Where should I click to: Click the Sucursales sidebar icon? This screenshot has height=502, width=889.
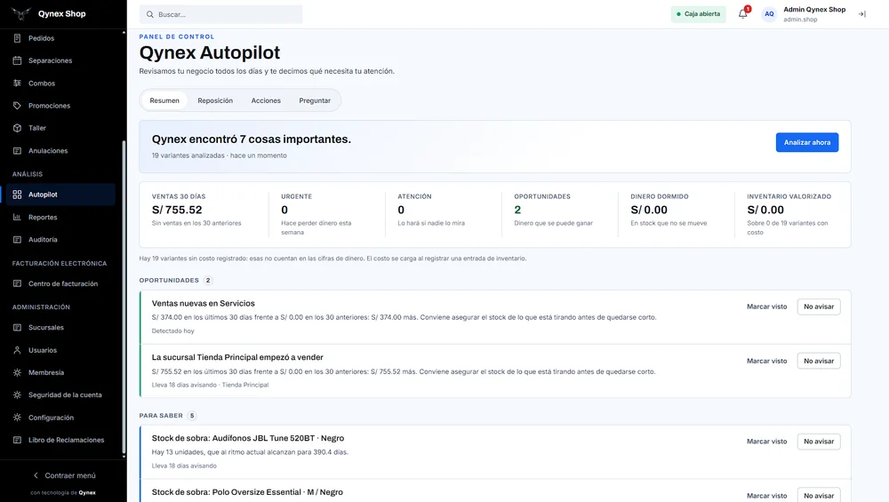(17, 328)
